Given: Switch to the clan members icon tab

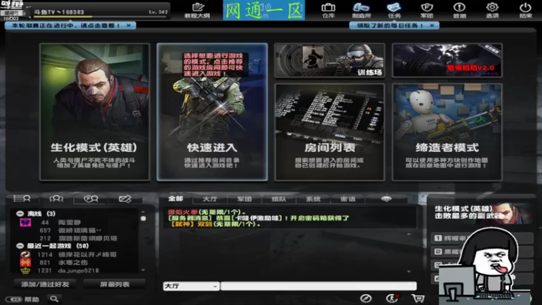Looking at the screenshot, I should [91, 199].
